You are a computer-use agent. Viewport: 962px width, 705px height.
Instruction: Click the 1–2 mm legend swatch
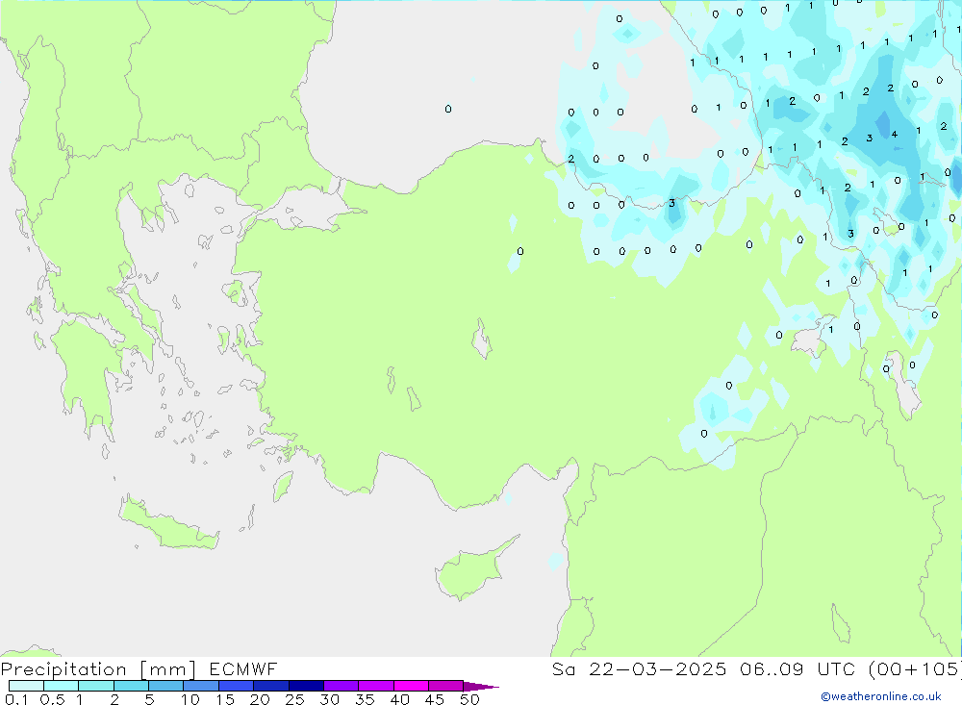pyautogui.click(x=96, y=686)
